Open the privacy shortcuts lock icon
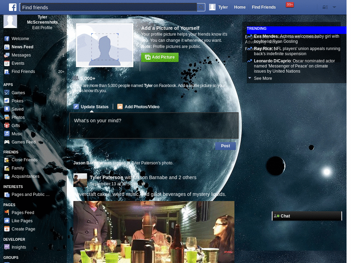351x263 pixels. click(x=325, y=8)
